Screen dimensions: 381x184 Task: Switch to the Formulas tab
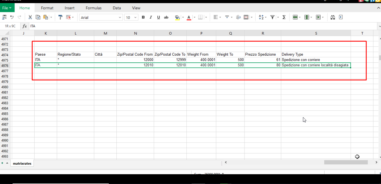[x=93, y=8]
